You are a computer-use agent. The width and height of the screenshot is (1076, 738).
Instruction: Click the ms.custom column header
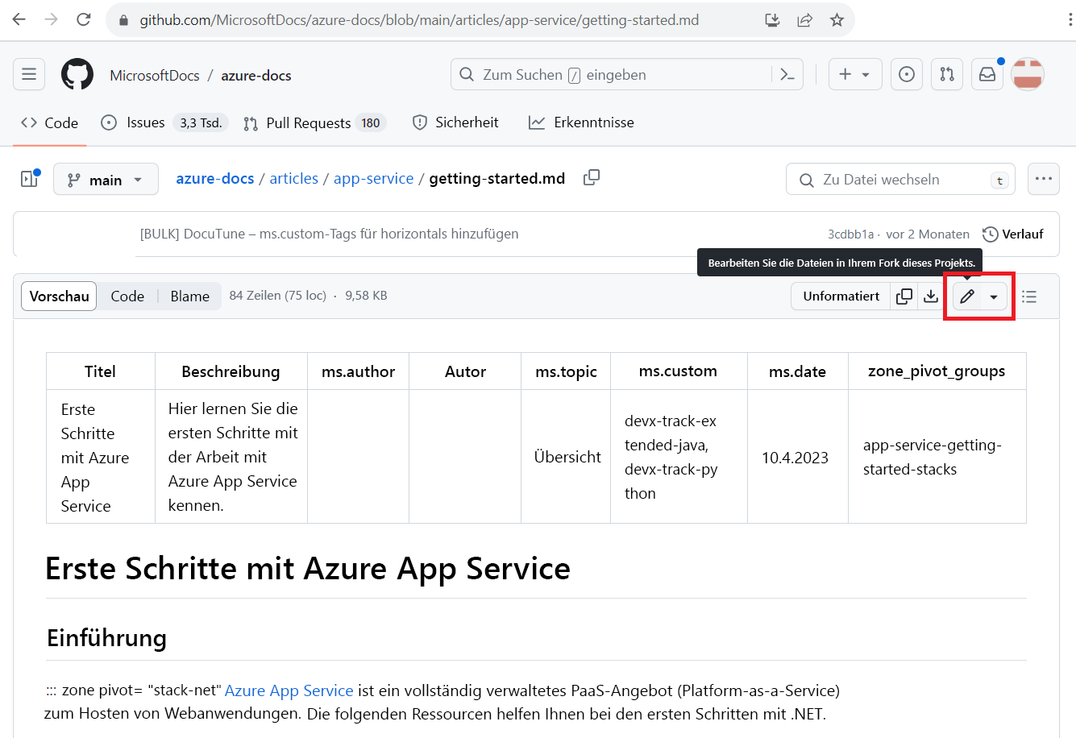click(x=678, y=371)
